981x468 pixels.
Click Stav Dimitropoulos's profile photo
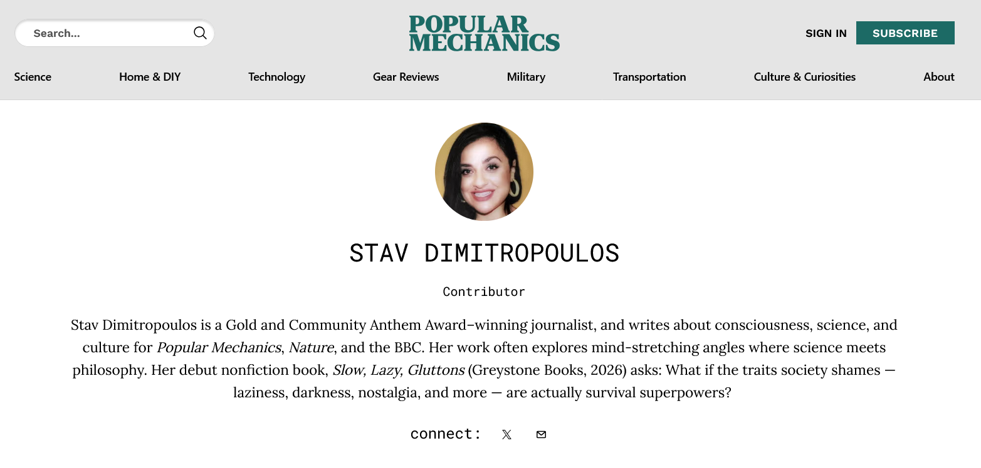[x=484, y=171]
